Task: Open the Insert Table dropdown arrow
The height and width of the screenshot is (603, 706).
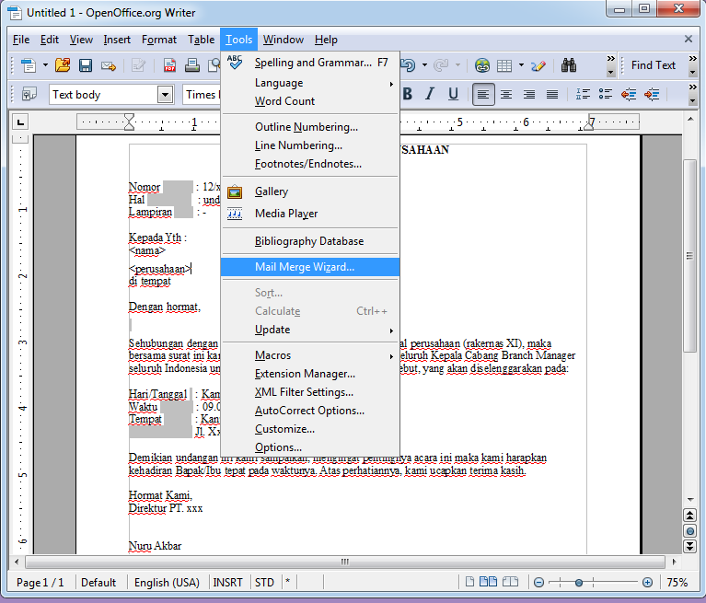Action: (521, 65)
